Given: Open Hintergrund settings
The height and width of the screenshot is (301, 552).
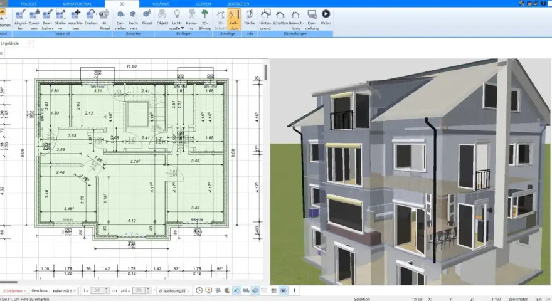Looking at the screenshot, I should pos(265,19).
